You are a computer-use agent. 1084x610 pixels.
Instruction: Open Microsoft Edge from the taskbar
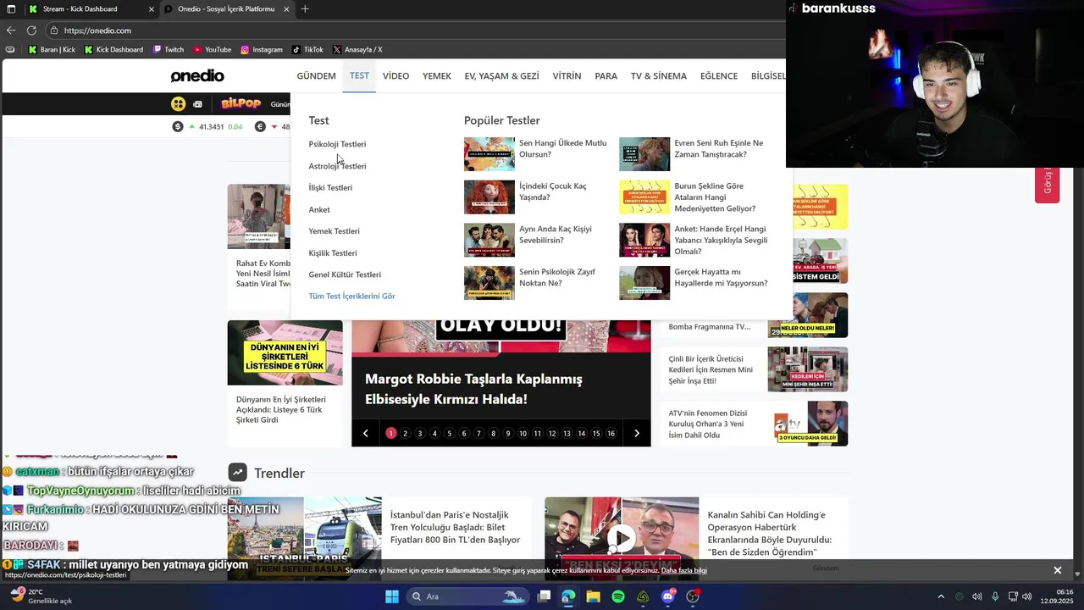click(x=568, y=596)
